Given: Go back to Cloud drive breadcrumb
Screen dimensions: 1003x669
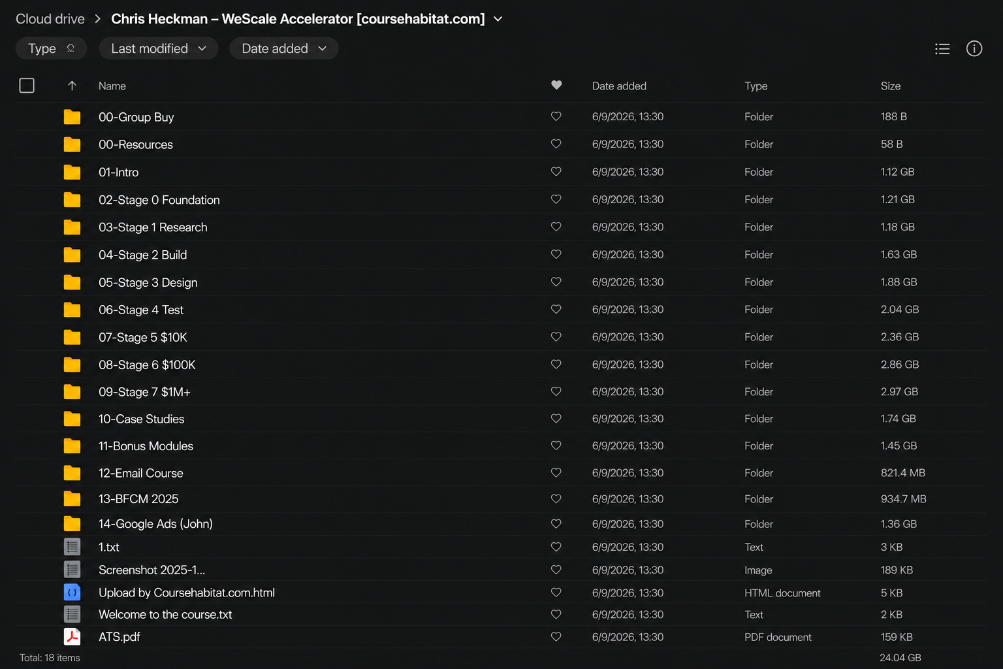Looking at the screenshot, I should coord(50,19).
